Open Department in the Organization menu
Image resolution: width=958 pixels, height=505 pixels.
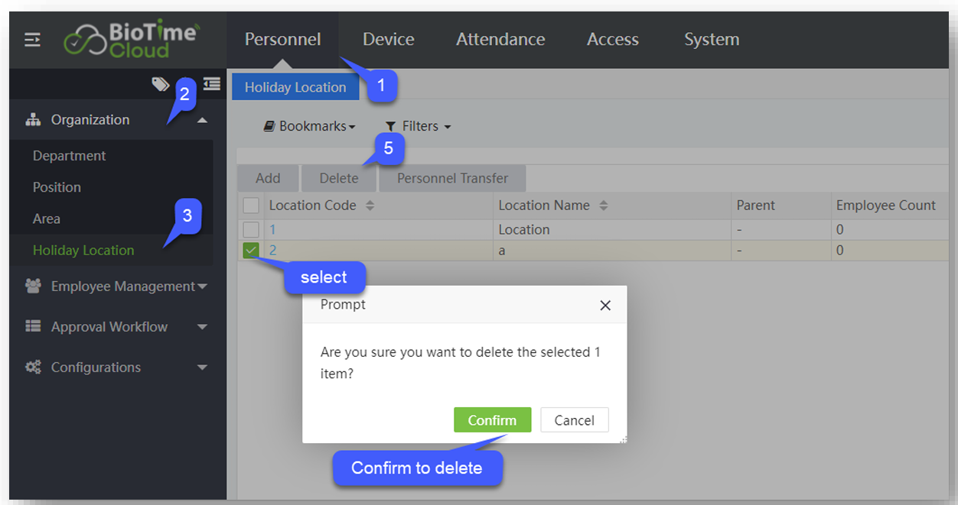click(x=70, y=156)
